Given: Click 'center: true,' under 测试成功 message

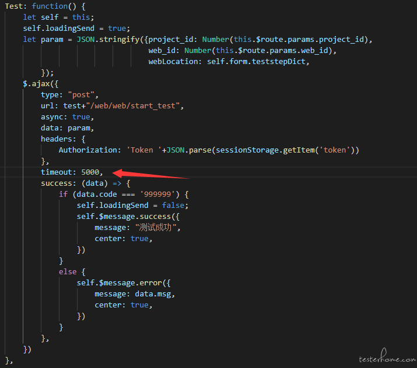Looking at the screenshot, I should click(x=124, y=239).
